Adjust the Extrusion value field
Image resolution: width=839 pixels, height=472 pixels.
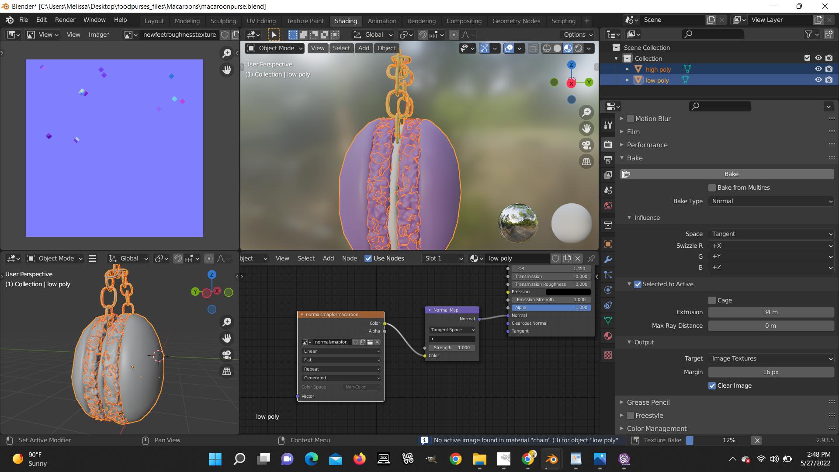pos(771,312)
